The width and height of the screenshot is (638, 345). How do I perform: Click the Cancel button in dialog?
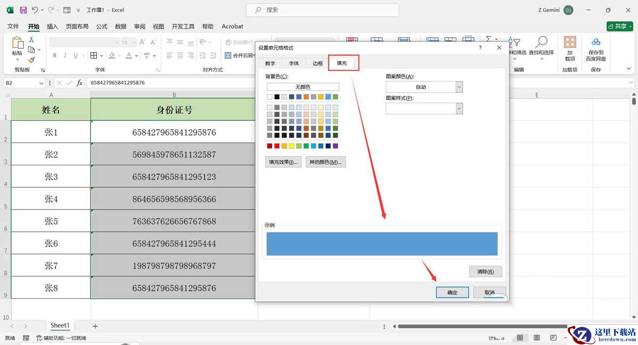490,292
